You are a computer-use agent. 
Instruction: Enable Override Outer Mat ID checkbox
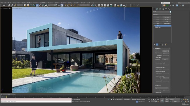[x=155, y=67]
